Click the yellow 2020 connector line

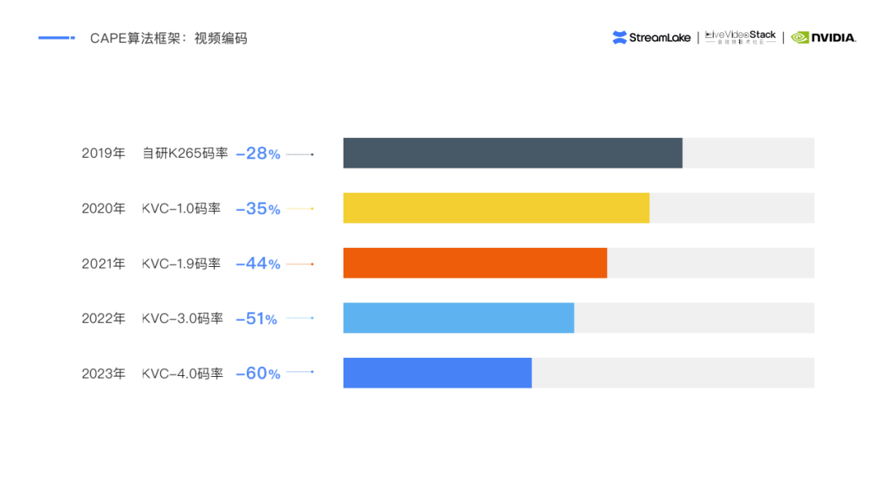300,208
